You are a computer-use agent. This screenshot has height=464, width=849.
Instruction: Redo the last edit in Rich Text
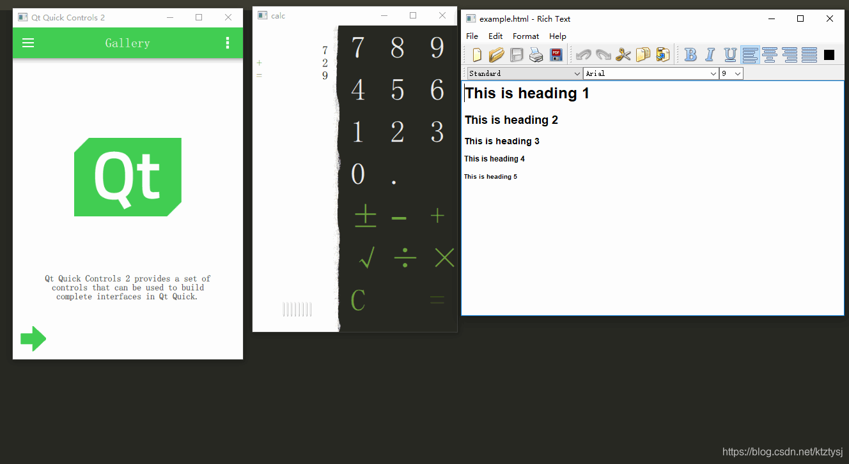click(603, 55)
